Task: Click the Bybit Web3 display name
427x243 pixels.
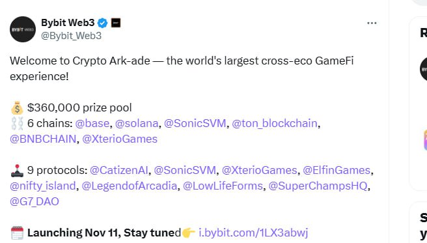Action: (68, 23)
